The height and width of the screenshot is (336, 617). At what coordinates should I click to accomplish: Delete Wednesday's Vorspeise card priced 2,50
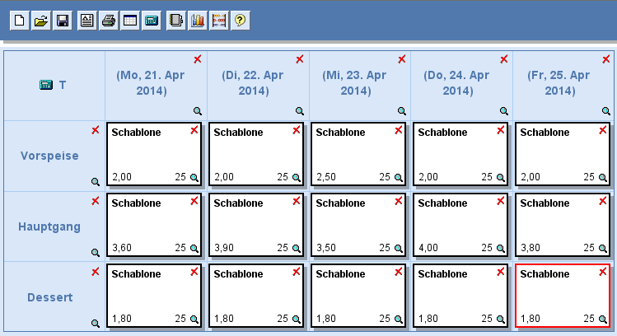click(398, 130)
